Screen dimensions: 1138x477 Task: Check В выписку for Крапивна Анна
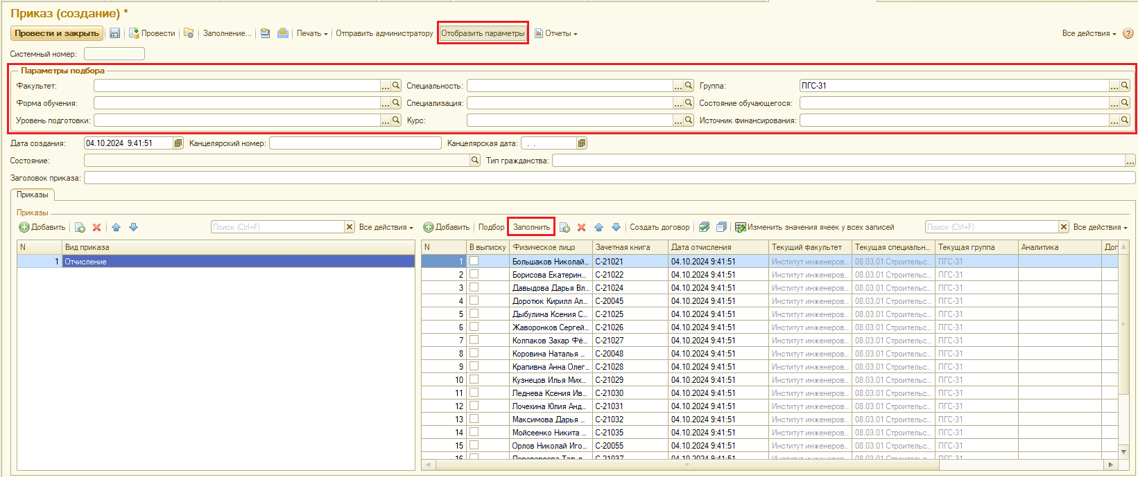click(x=474, y=366)
